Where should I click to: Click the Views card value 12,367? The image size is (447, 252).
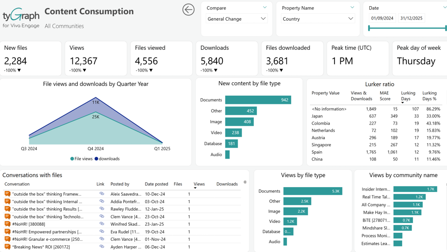tap(84, 61)
